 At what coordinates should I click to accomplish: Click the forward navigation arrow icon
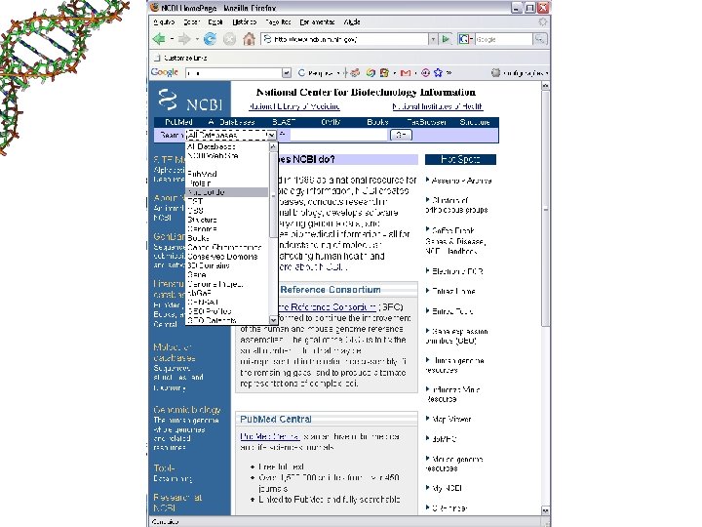coord(184,39)
